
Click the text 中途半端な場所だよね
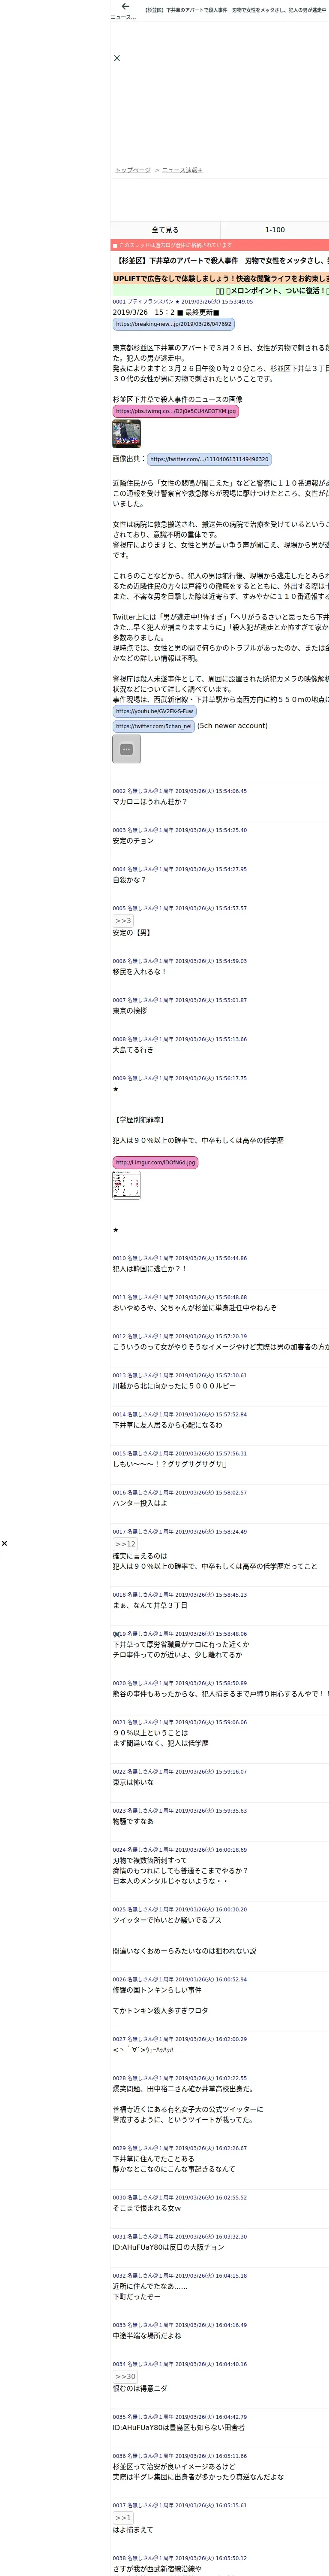click(147, 2337)
